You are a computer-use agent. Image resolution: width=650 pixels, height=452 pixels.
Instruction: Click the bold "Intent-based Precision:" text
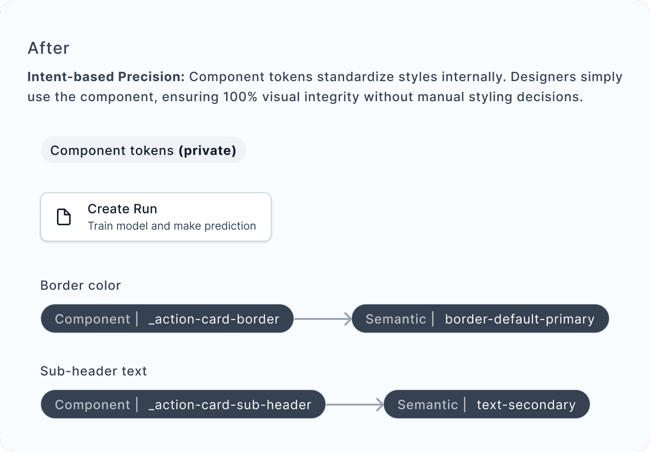[106, 77]
